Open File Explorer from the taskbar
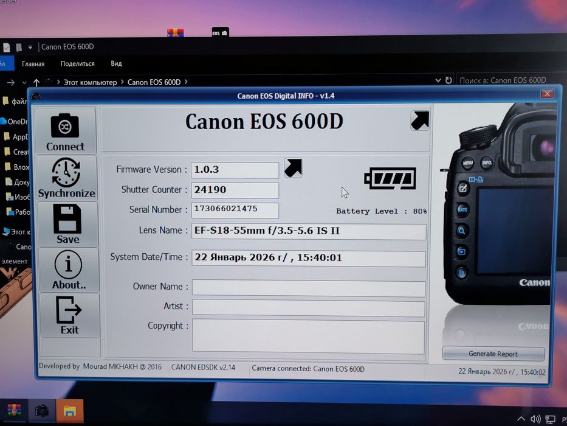The height and width of the screenshot is (426, 567). click(x=70, y=411)
